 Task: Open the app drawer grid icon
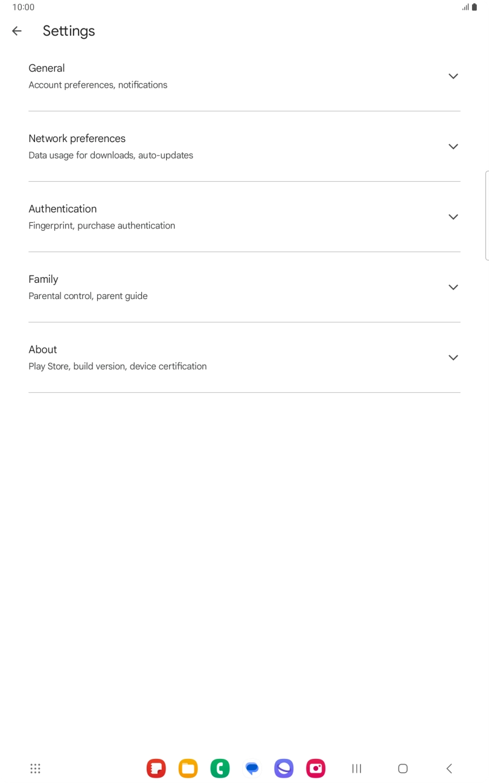pyautogui.click(x=35, y=768)
